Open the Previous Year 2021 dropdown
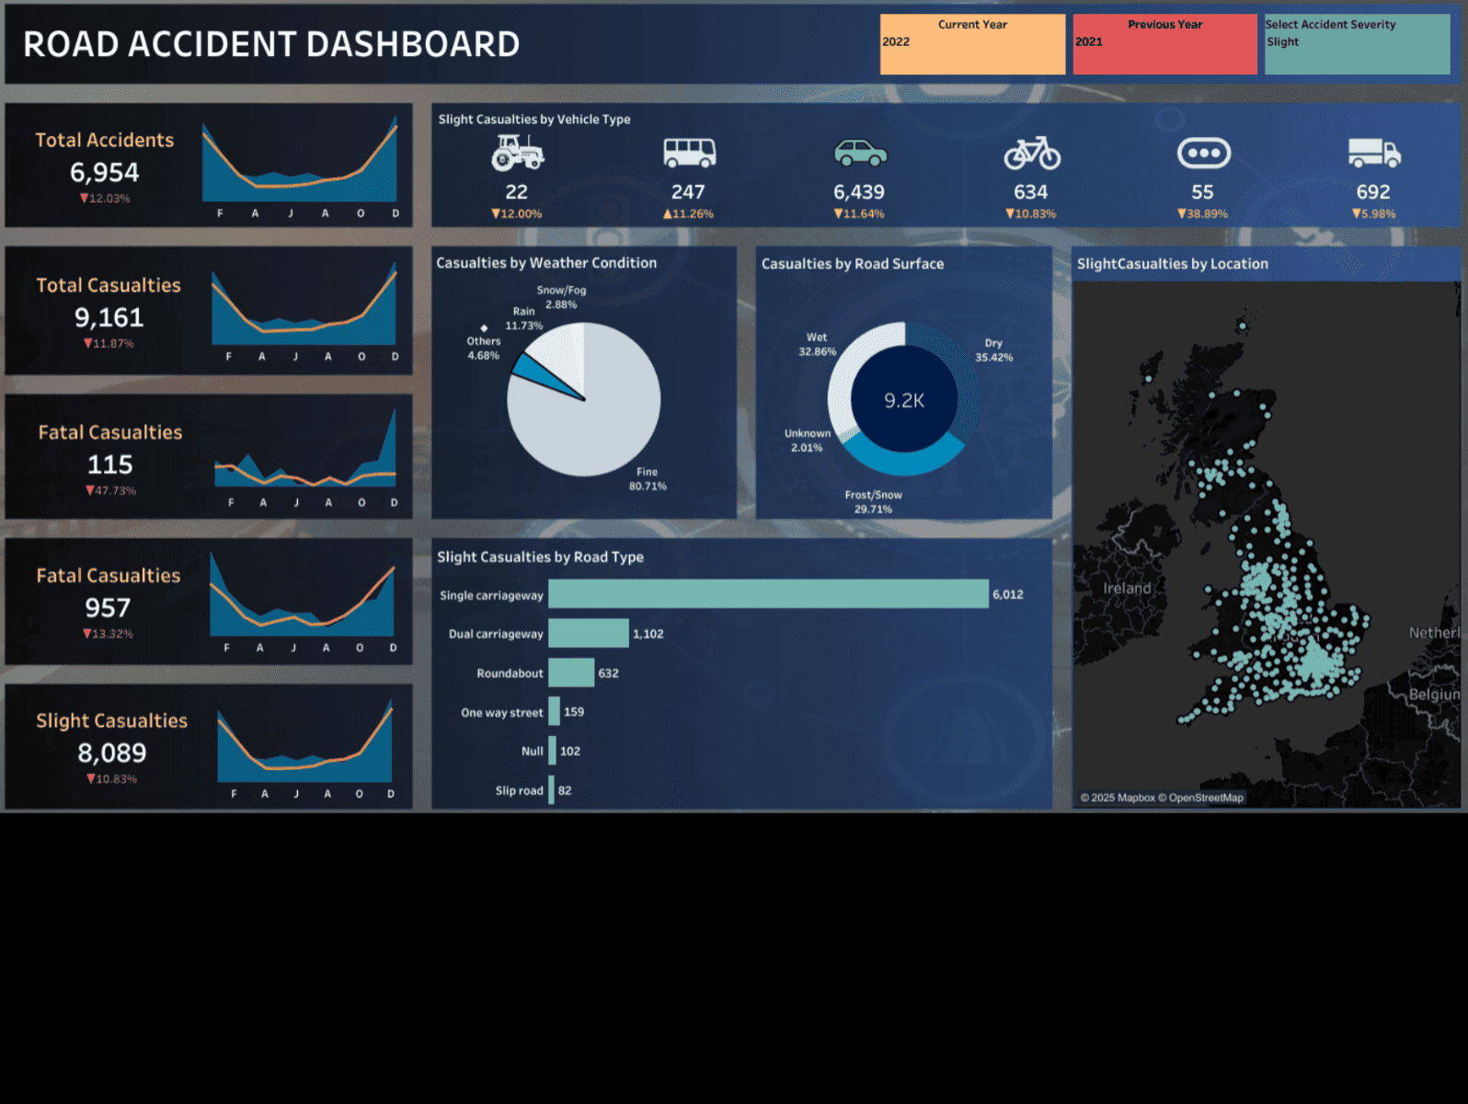 (1164, 44)
